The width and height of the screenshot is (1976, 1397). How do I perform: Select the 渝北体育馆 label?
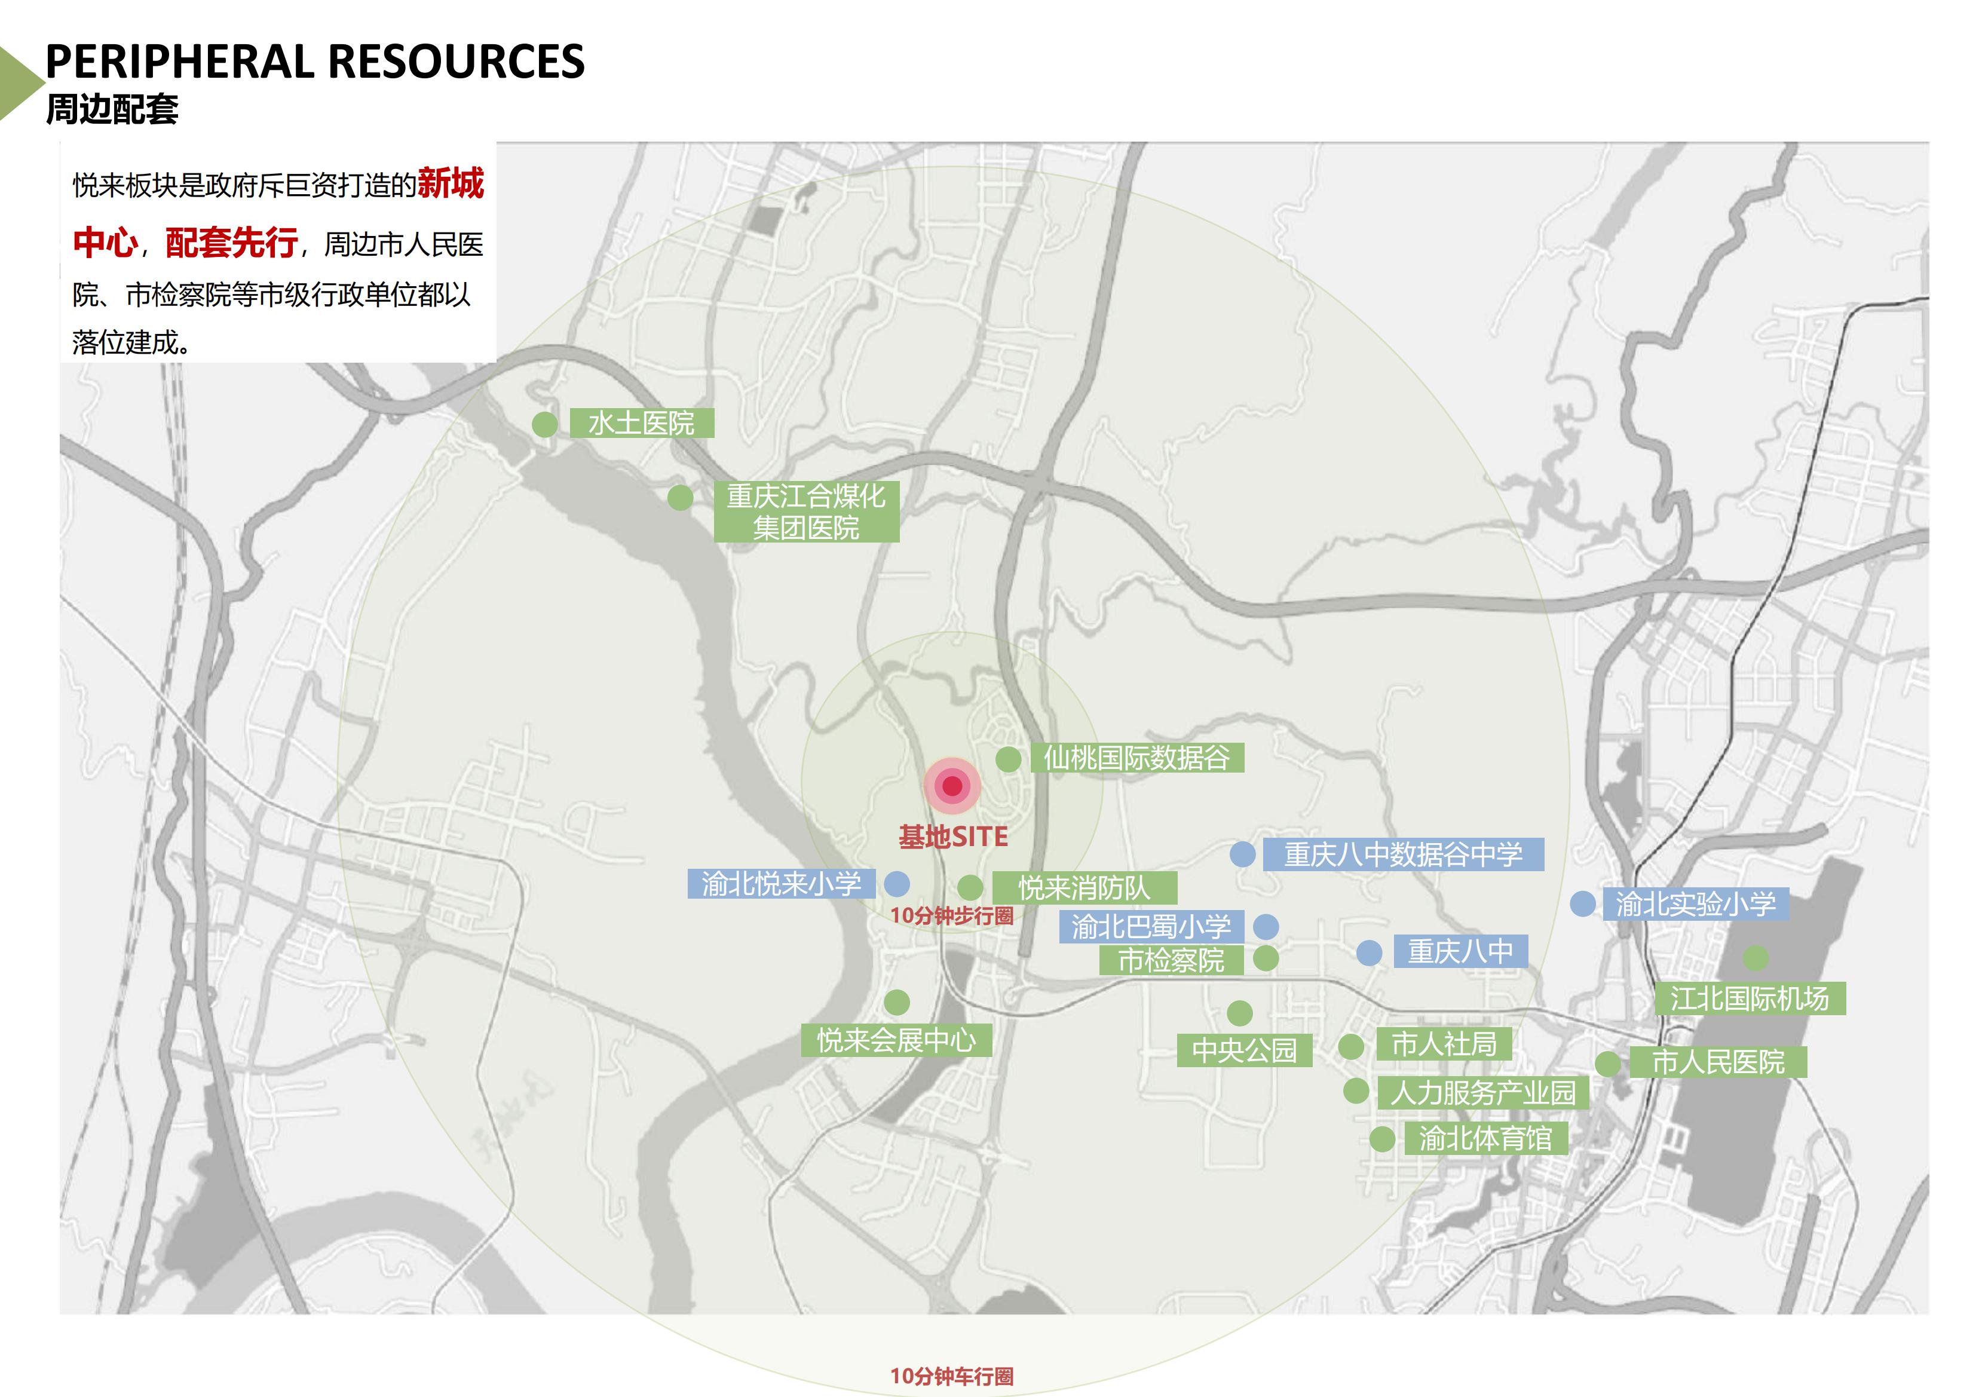point(1485,1138)
